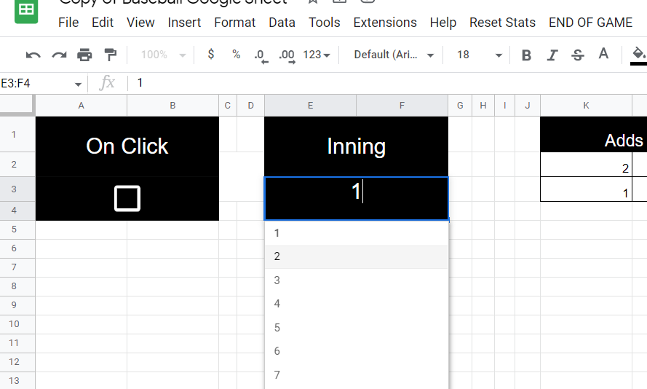Open the END OF GAME menu
Image resolution: width=647 pixels, height=389 pixels.
(590, 23)
